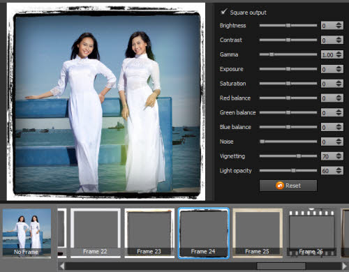Uncheck the Square output checkbox
This screenshot has height=272, width=349.
point(223,12)
